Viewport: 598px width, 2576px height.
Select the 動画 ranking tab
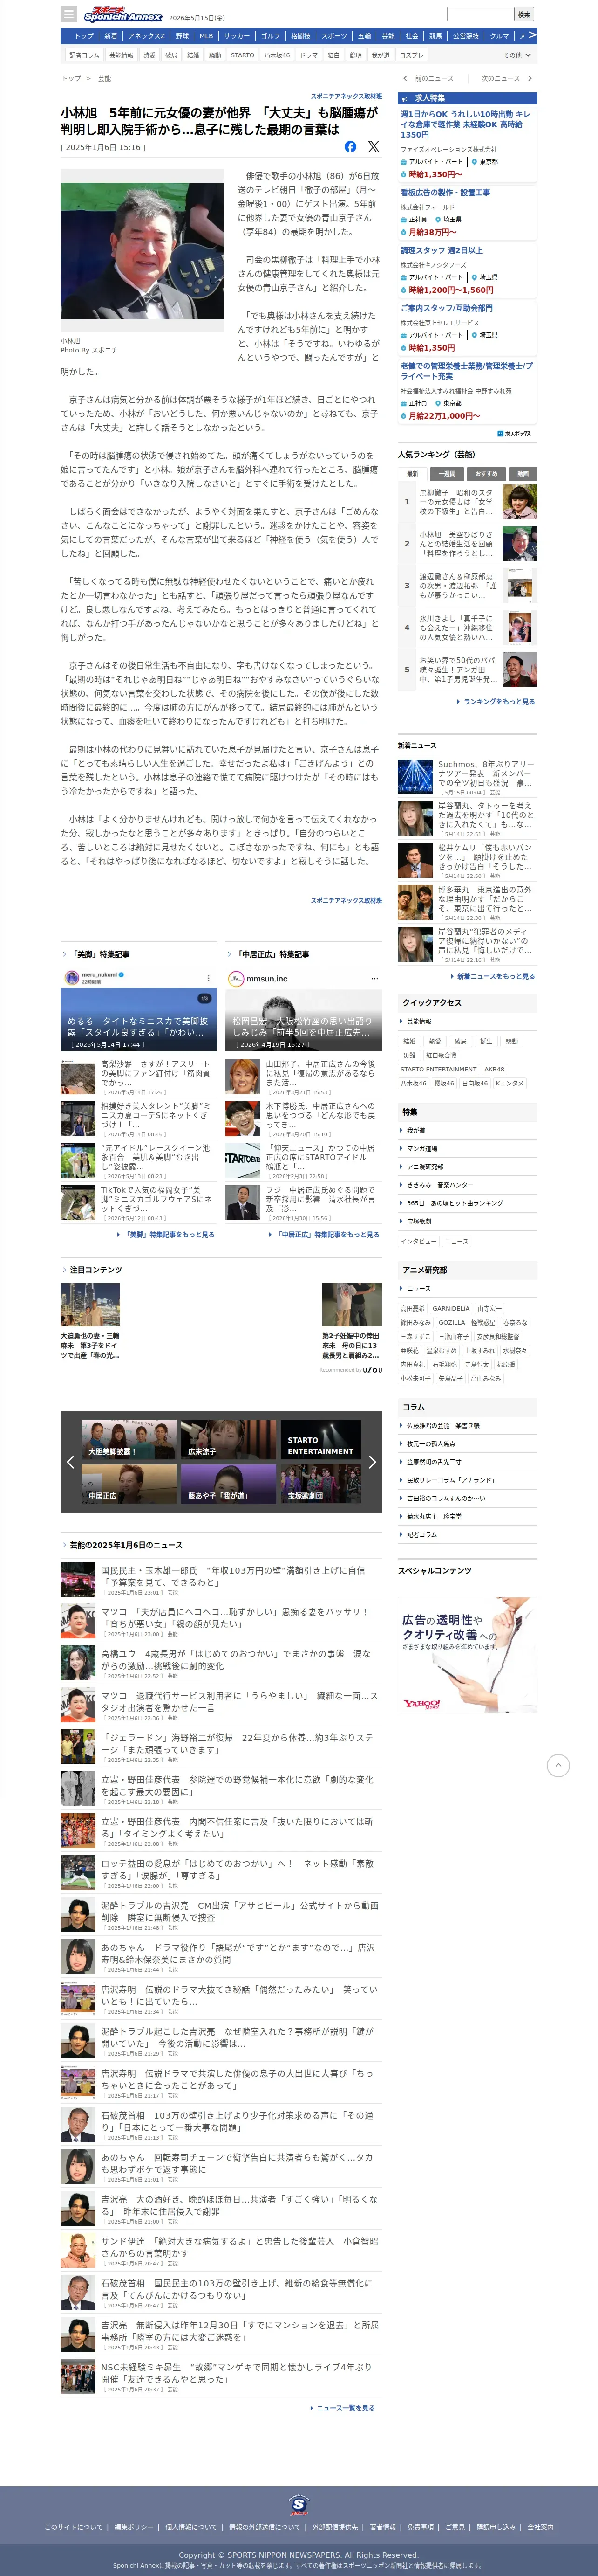click(x=522, y=474)
